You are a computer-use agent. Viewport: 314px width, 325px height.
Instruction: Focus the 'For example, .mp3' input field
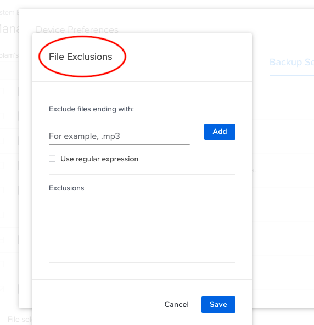[119, 136]
